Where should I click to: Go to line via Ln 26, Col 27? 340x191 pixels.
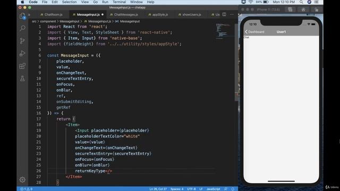click(x=158, y=189)
